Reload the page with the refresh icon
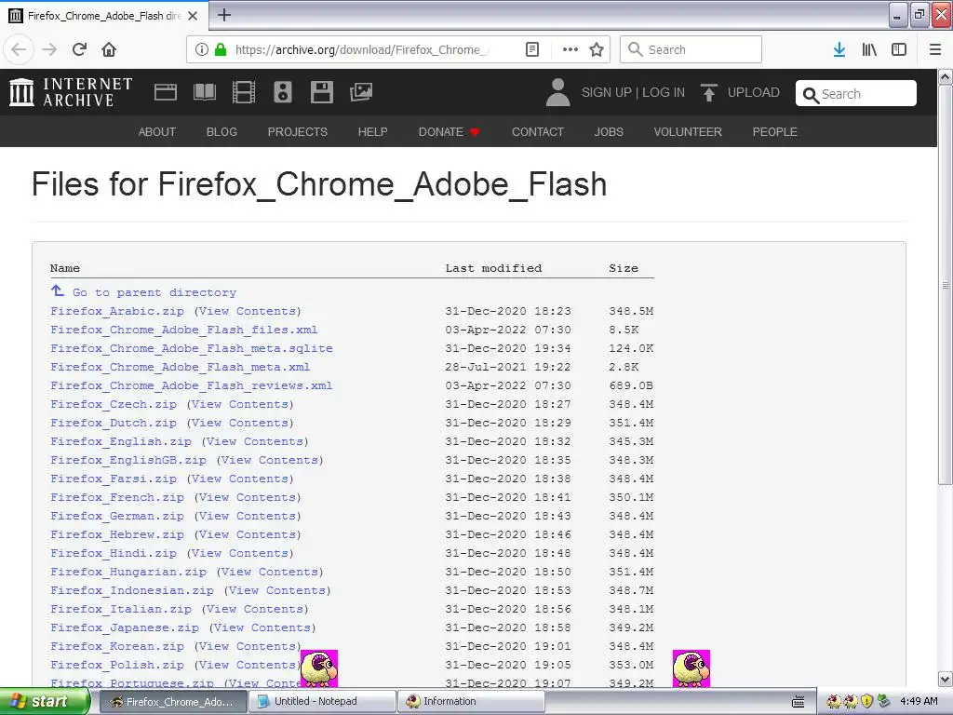The width and height of the screenshot is (953, 715). 79,49
